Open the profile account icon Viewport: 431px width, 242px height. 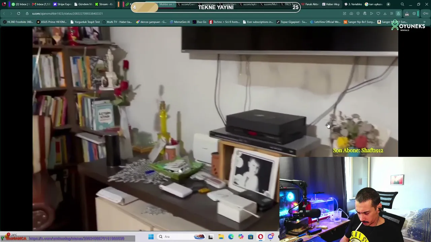(398, 13)
